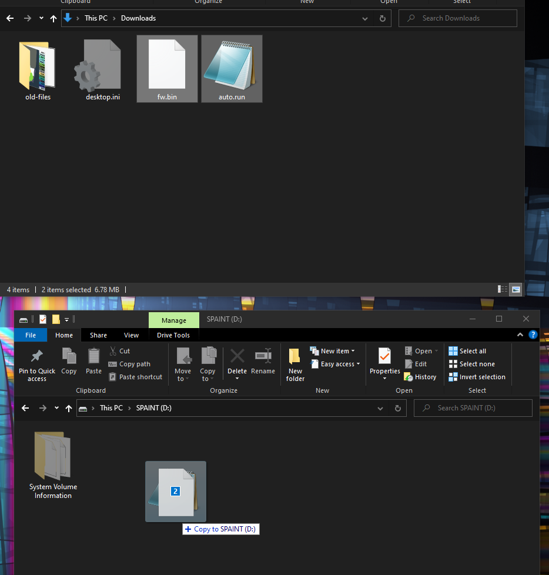549x575 pixels.
Task: Click Edit in the Open group
Action: tap(416, 364)
